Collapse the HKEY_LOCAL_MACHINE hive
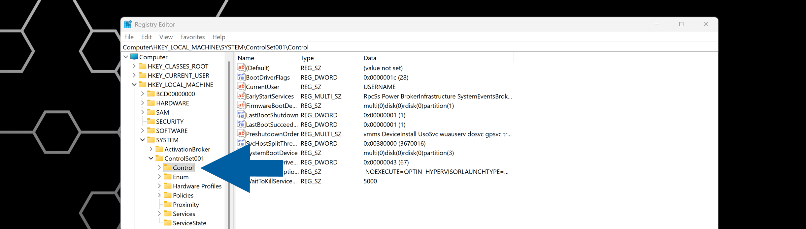Screen dimensions: 806x229 134,85
